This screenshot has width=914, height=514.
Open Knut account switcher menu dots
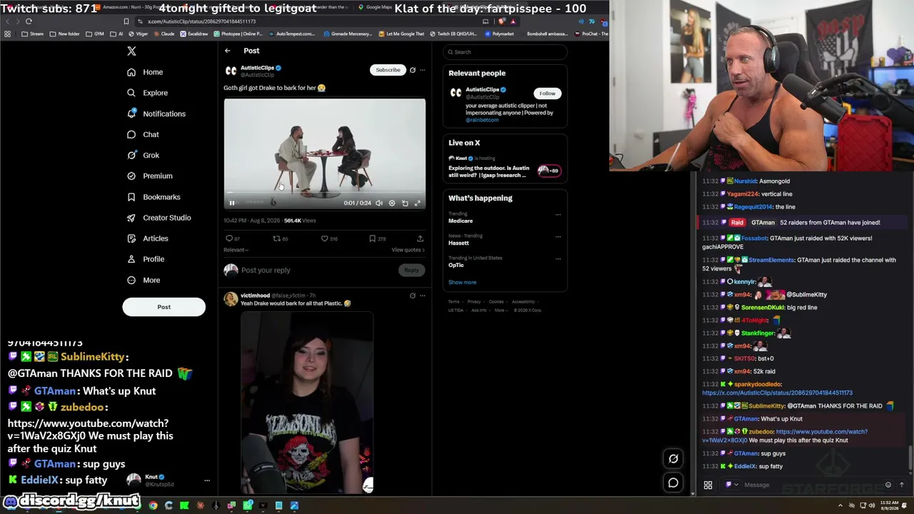pos(207,480)
